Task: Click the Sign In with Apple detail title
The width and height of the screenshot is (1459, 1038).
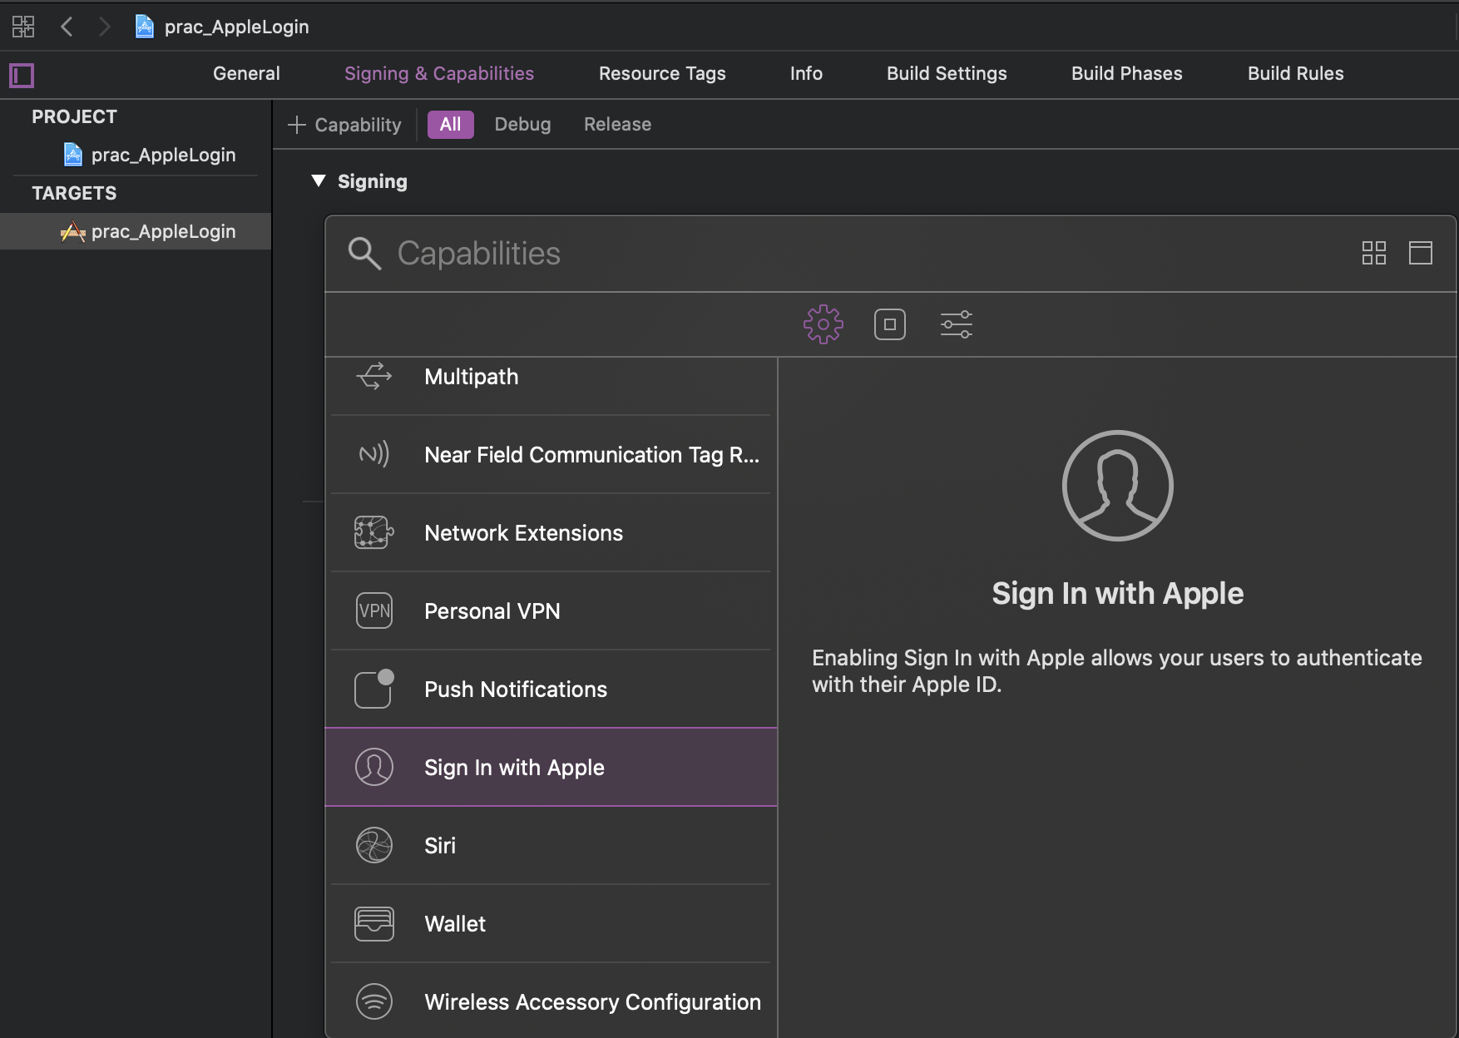Action: (1118, 593)
